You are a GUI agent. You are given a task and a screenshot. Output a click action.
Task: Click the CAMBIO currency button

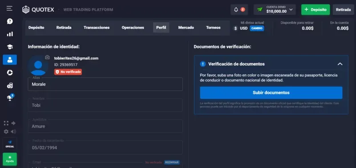(257, 28)
